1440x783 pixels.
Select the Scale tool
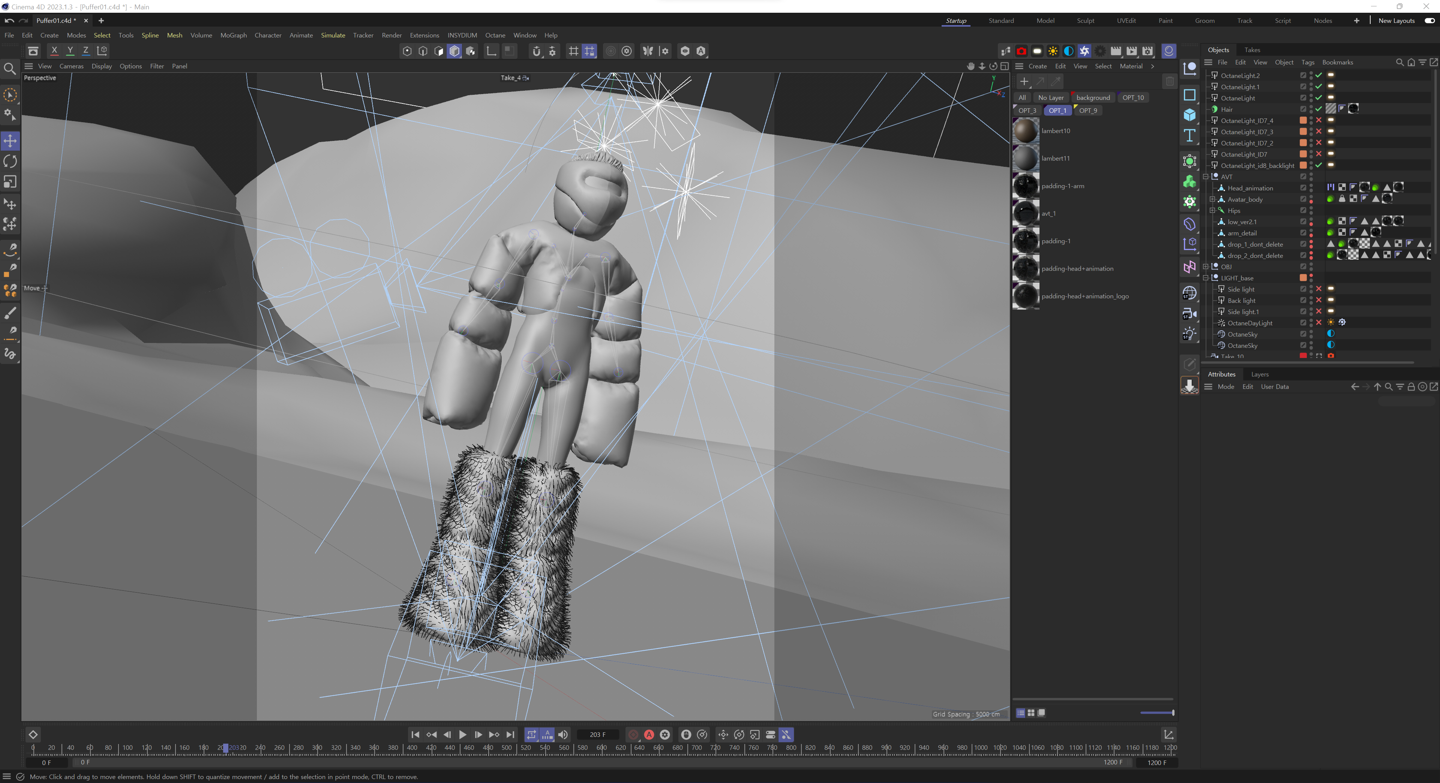point(10,182)
